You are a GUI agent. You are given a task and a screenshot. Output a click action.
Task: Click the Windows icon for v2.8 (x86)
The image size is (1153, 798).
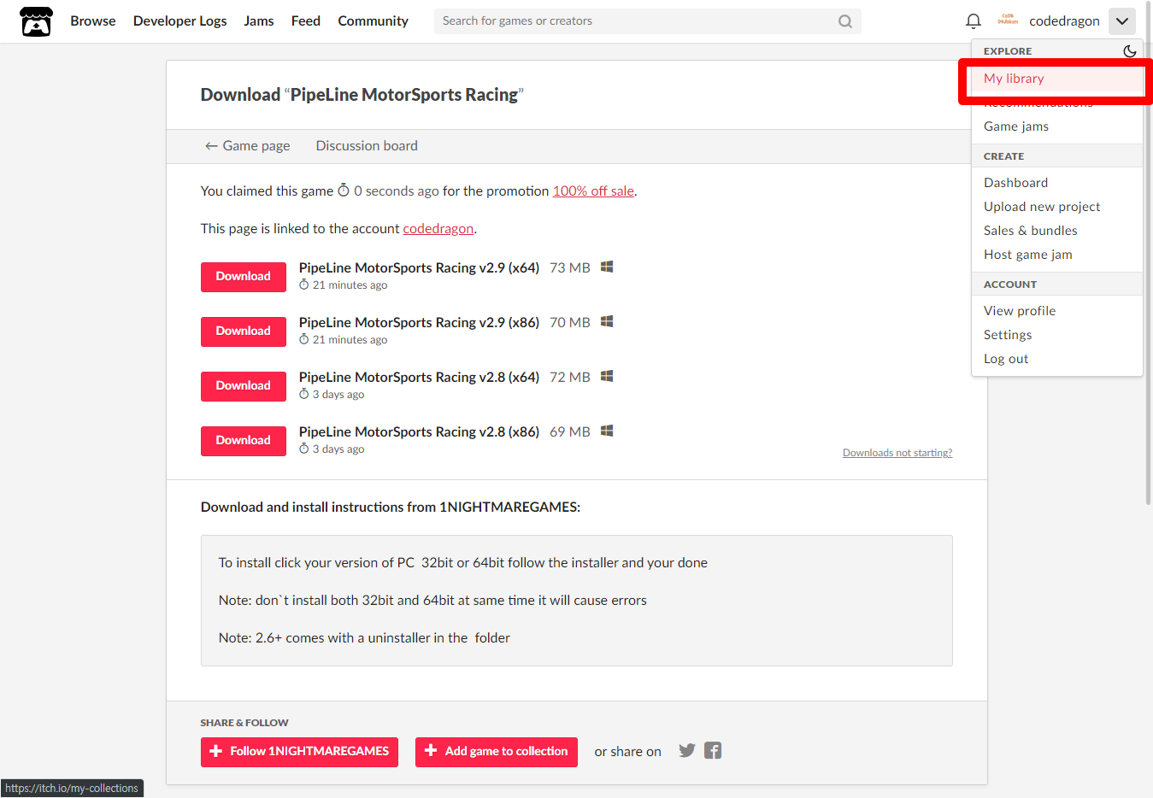[x=607, y=431]
